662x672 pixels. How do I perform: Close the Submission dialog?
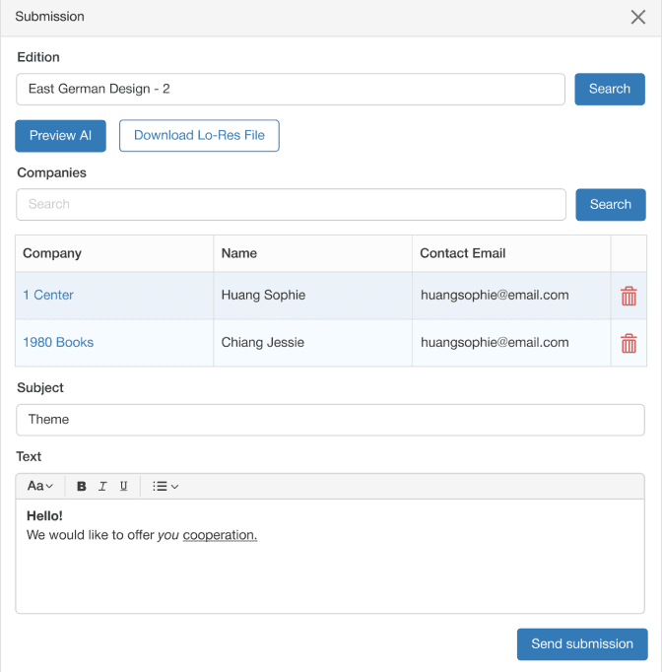pyautogui.click(x=637, y=17)
